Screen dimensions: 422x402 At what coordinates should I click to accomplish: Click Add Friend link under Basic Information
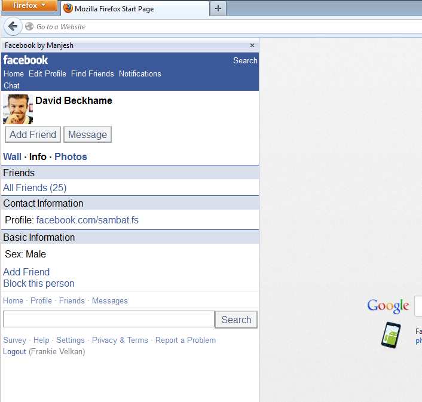(26, 272)
